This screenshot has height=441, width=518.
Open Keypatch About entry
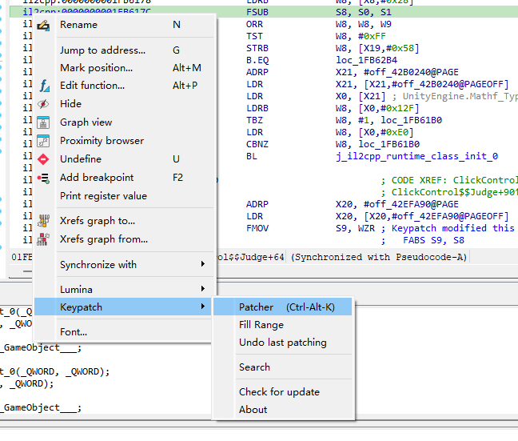pos(283,410)
